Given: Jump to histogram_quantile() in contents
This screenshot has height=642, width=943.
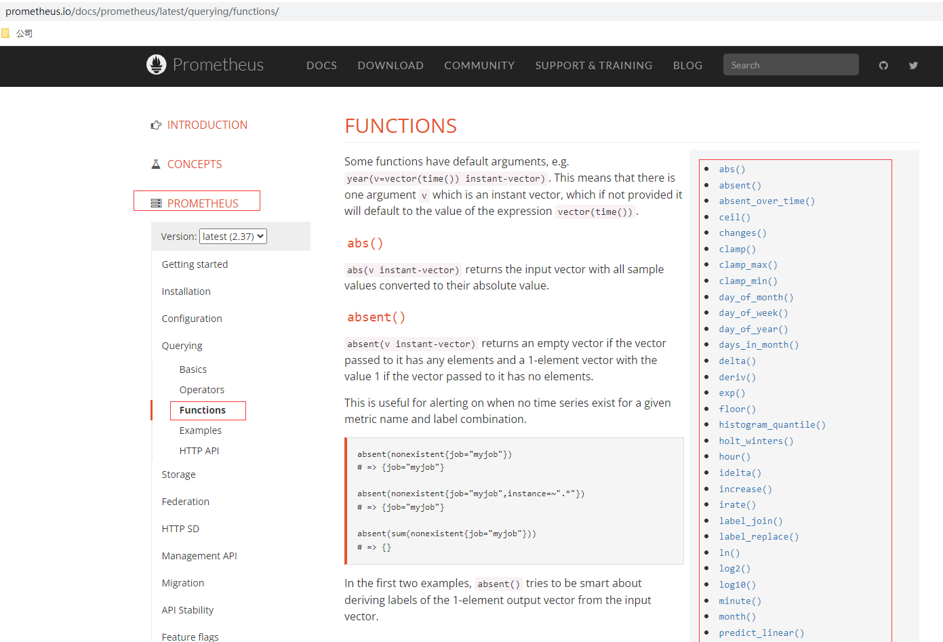Looking at the screenshot, I should [772, 425].
